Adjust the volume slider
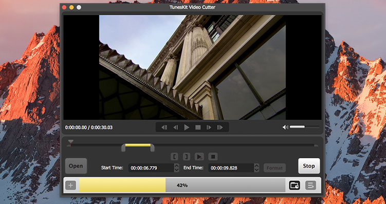Screen dimensions: 386x204 [x=304, y=127]
